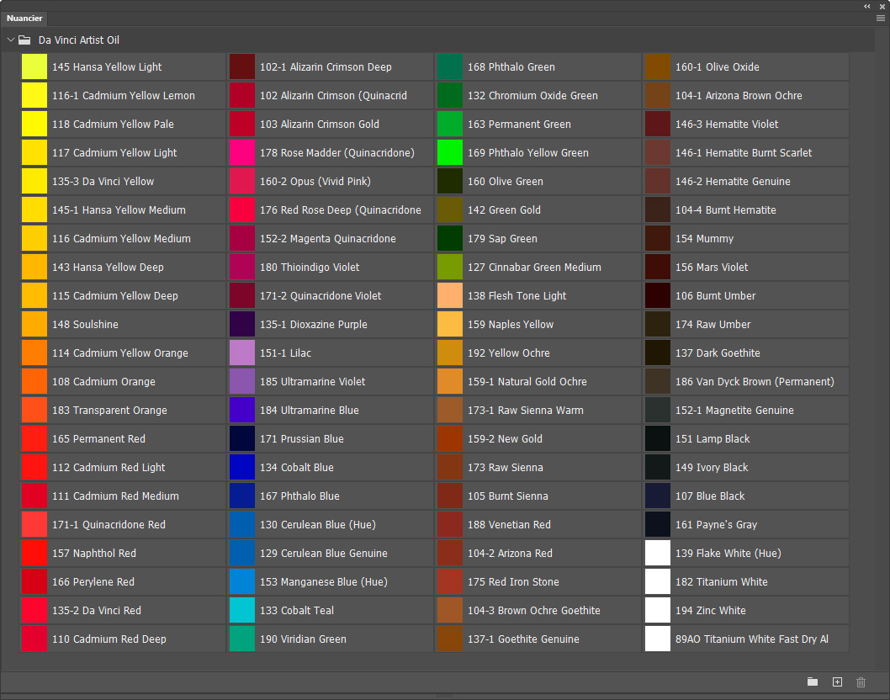
Task: Click the '102-1 Alizarin Crimson Deep' label
Action: (x=326, y=67)
